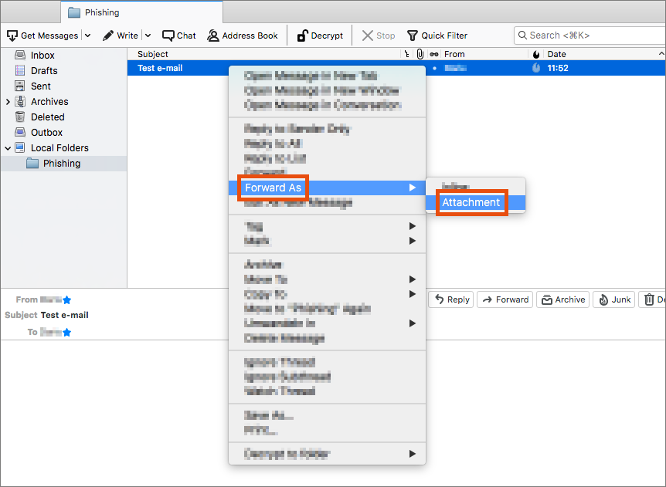Click the Decrypt lock icon

point(303,36)
